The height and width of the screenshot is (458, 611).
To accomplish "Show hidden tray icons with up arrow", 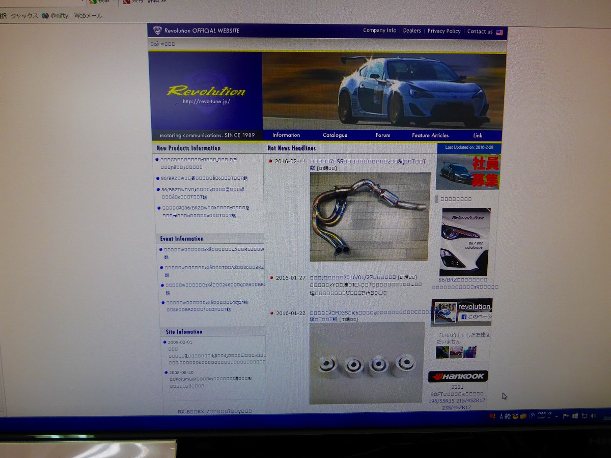I will click(557, 416).
